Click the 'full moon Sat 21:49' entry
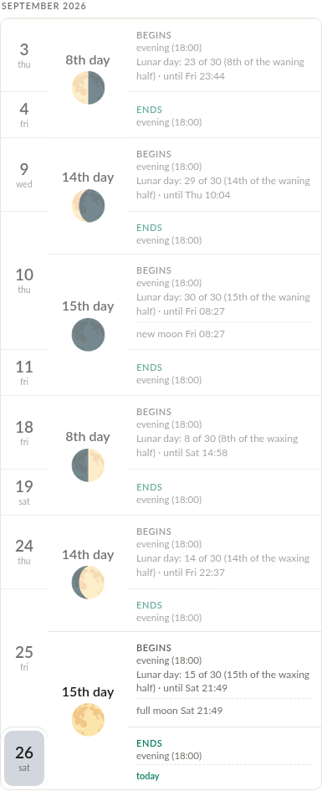The image size is (322, 791). pos(179,711)
